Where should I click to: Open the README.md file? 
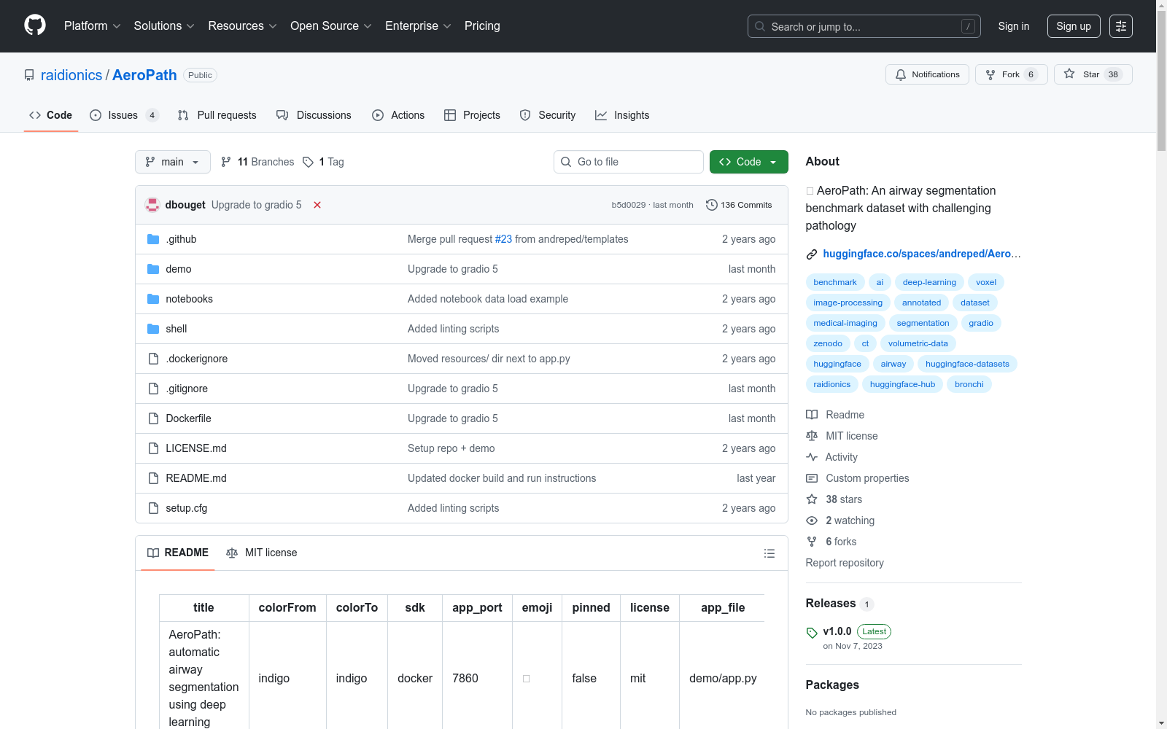point(196,478)
